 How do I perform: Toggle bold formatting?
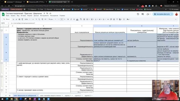[68, 19]
